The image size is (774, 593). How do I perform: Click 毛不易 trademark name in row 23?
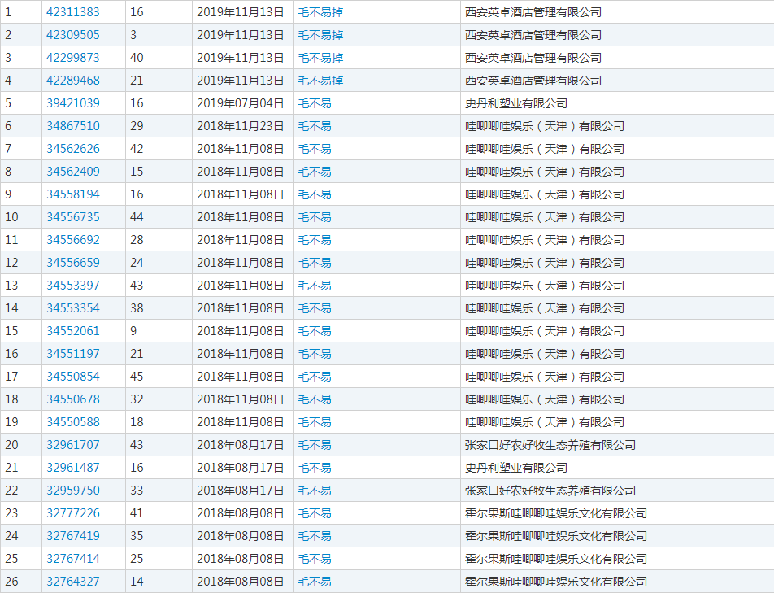click(x=315, y=513)
